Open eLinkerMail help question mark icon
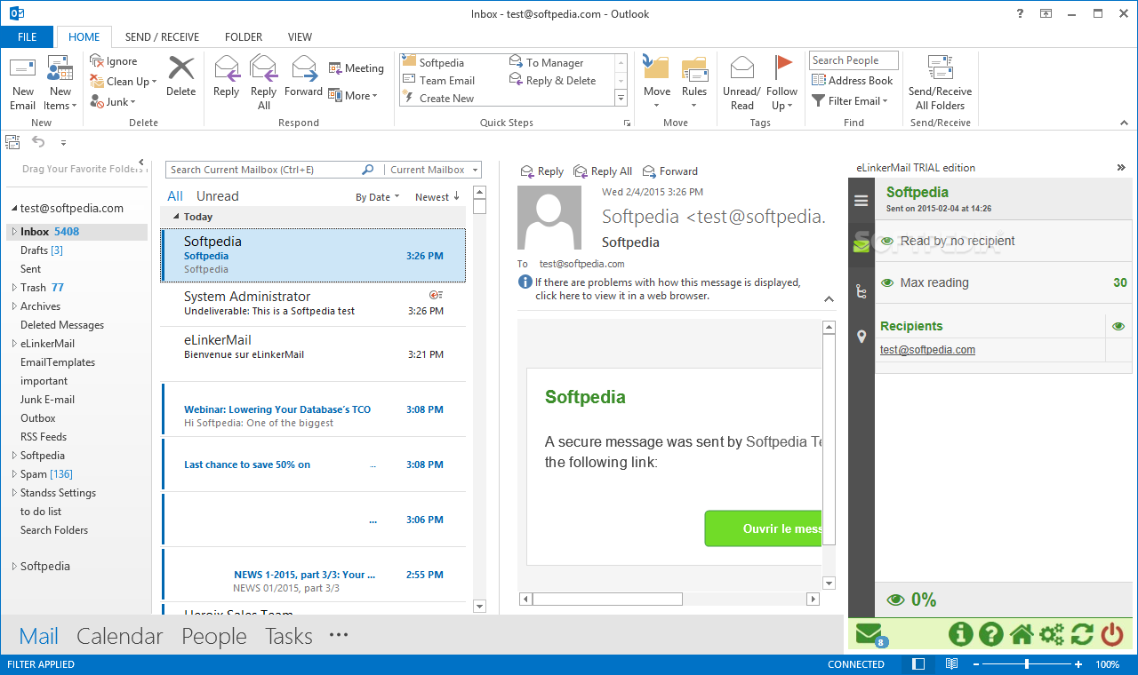This screenshot has height=675, width=1138. pos(991,634)
